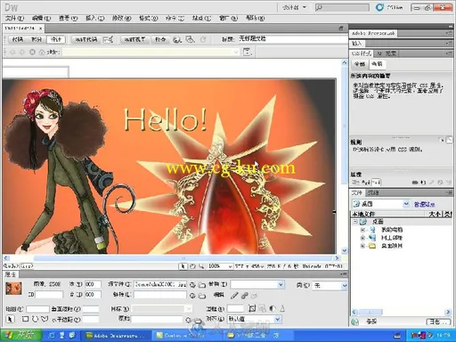Click the sharpen tool icon

[282, 309]
